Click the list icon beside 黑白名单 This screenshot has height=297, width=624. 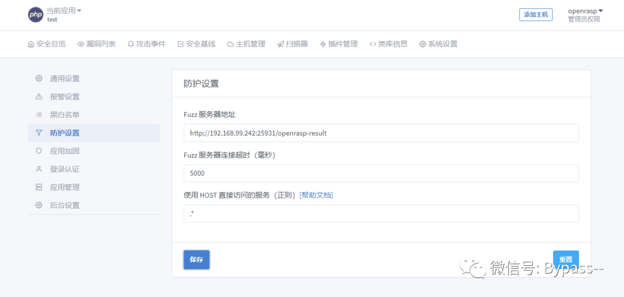(39, 114)
